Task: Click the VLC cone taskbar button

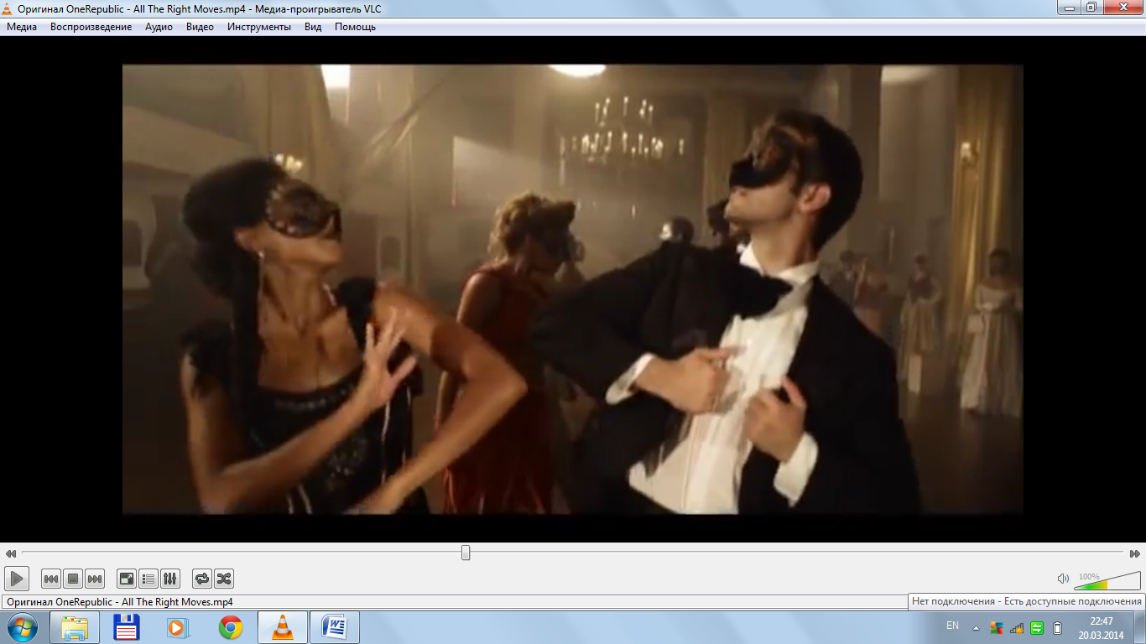Action: pyautogui.click(x=283, y=627)
